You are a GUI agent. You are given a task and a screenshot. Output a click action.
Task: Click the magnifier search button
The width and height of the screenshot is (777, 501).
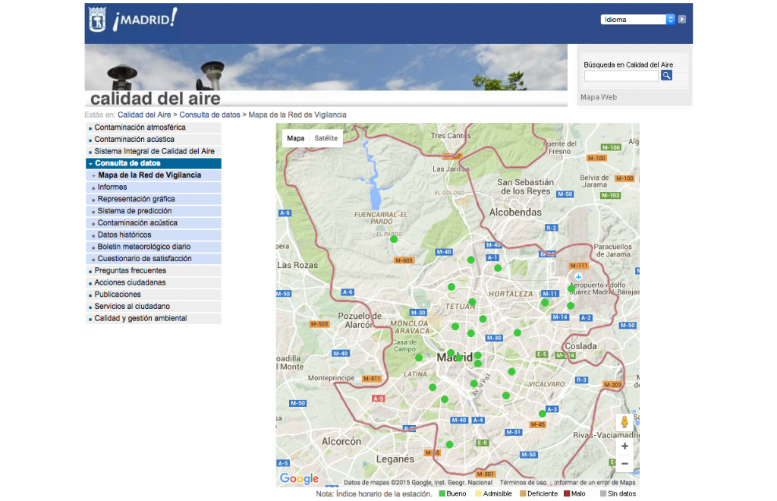pyautogui.click(x=666, y=75)
